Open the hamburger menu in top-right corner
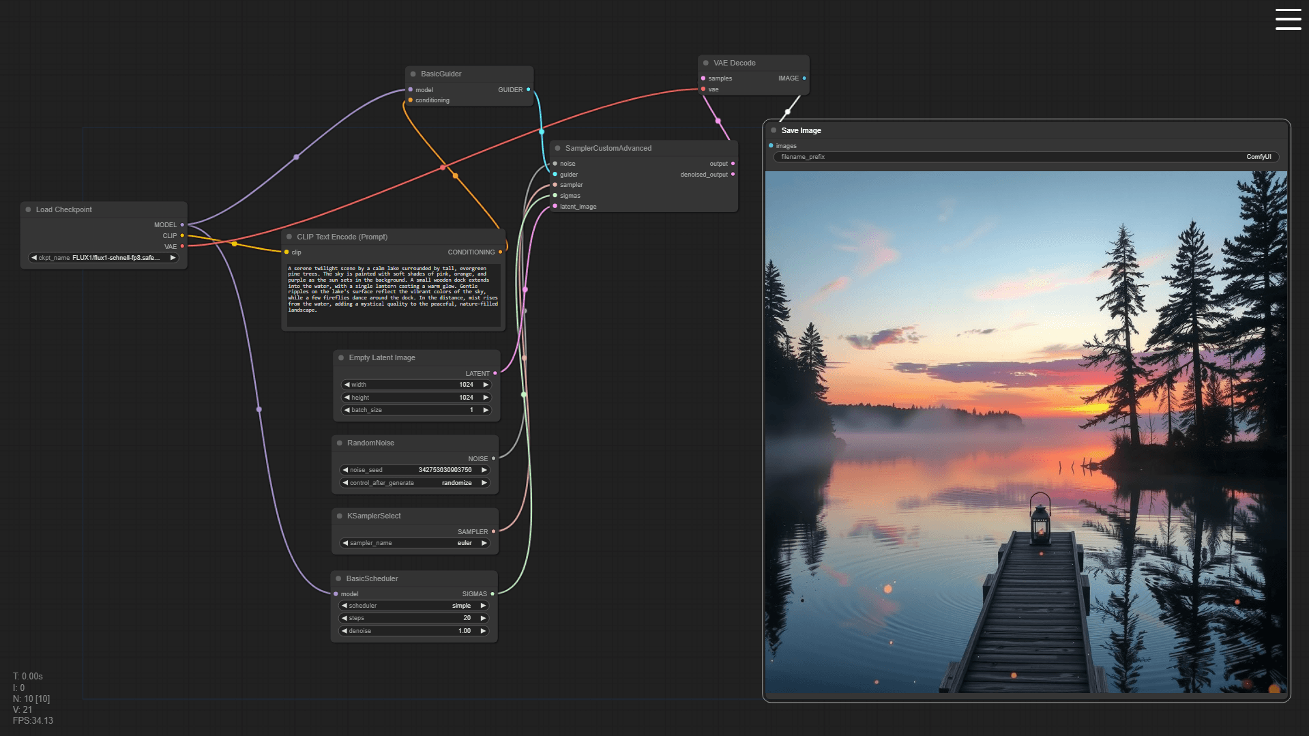The width and height of the screenshot is (1309, 736). (x=1288, y=19)
